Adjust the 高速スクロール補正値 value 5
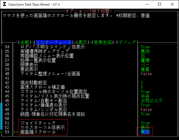The image size is (179, 140). (x=142, y=87)
